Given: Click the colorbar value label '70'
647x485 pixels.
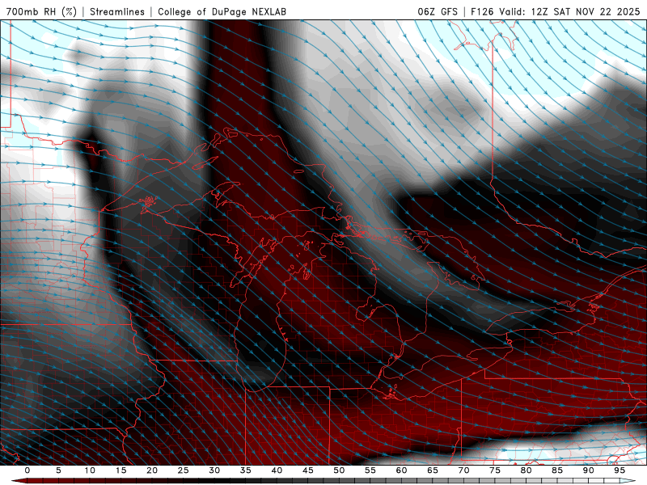Looking at the screenshot, I should (x=463, y=470).
